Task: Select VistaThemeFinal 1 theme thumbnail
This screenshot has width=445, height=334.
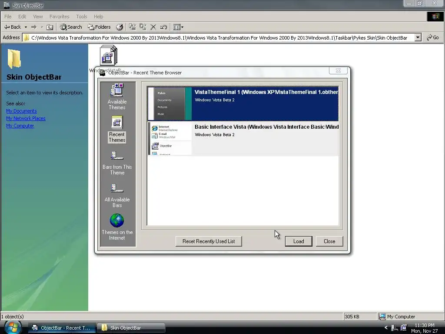Action: coord(170,104)
